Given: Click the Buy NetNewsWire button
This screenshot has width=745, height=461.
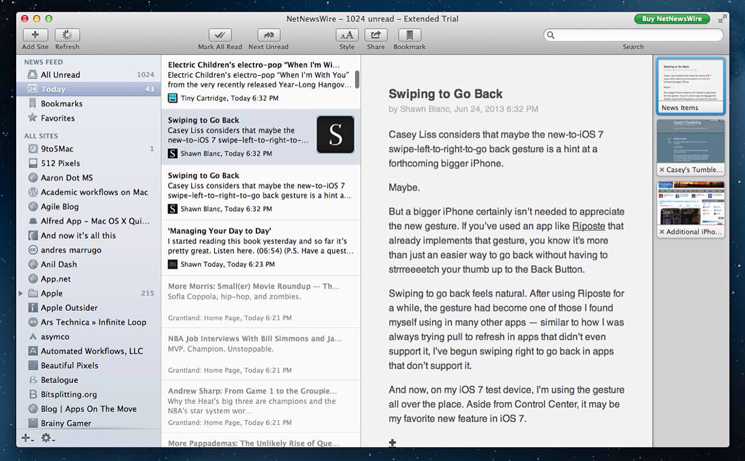Looking at the screenshot, I should point(672,19).
